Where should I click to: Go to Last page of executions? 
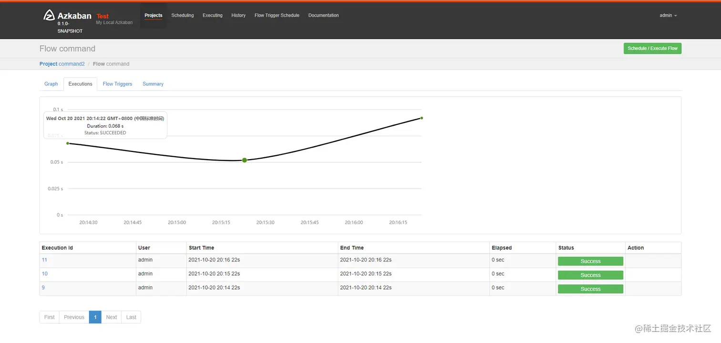(x=131, y=317)
